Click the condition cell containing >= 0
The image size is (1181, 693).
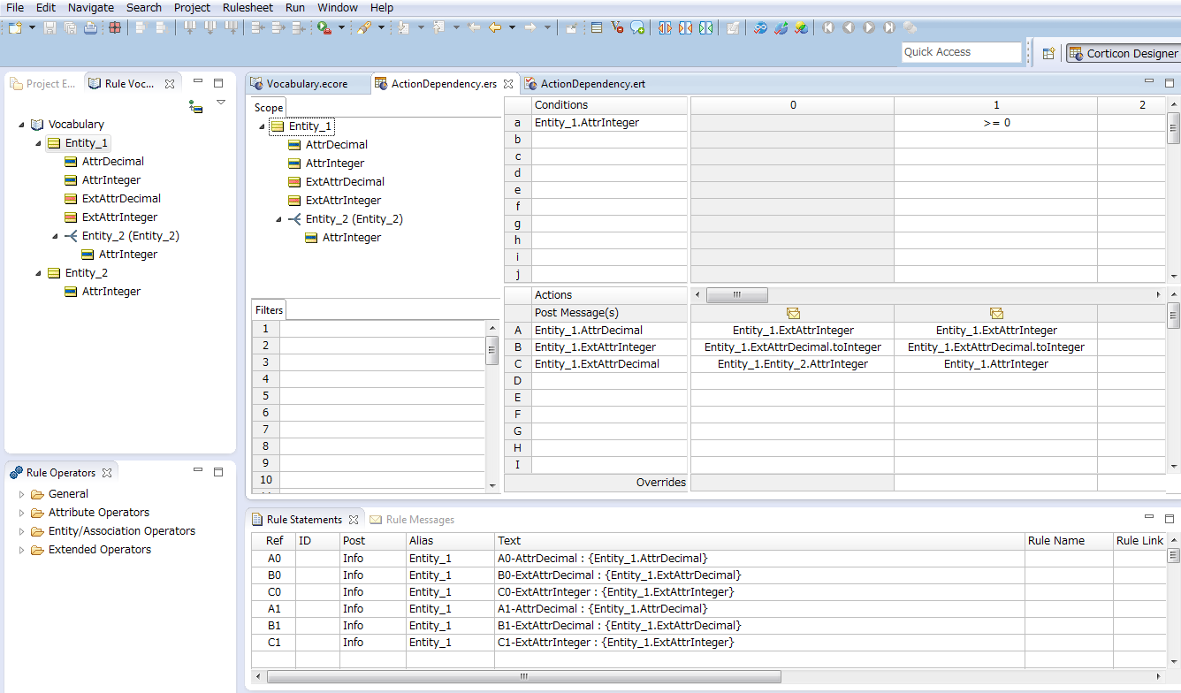[996, 122]
